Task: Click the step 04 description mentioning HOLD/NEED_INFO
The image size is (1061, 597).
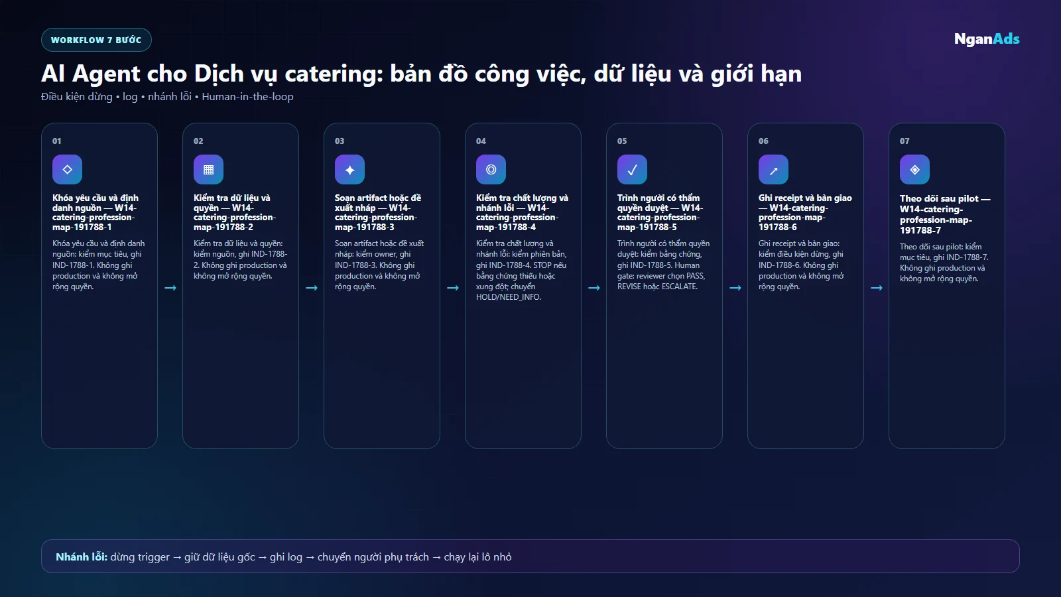Action: (521, 271)
